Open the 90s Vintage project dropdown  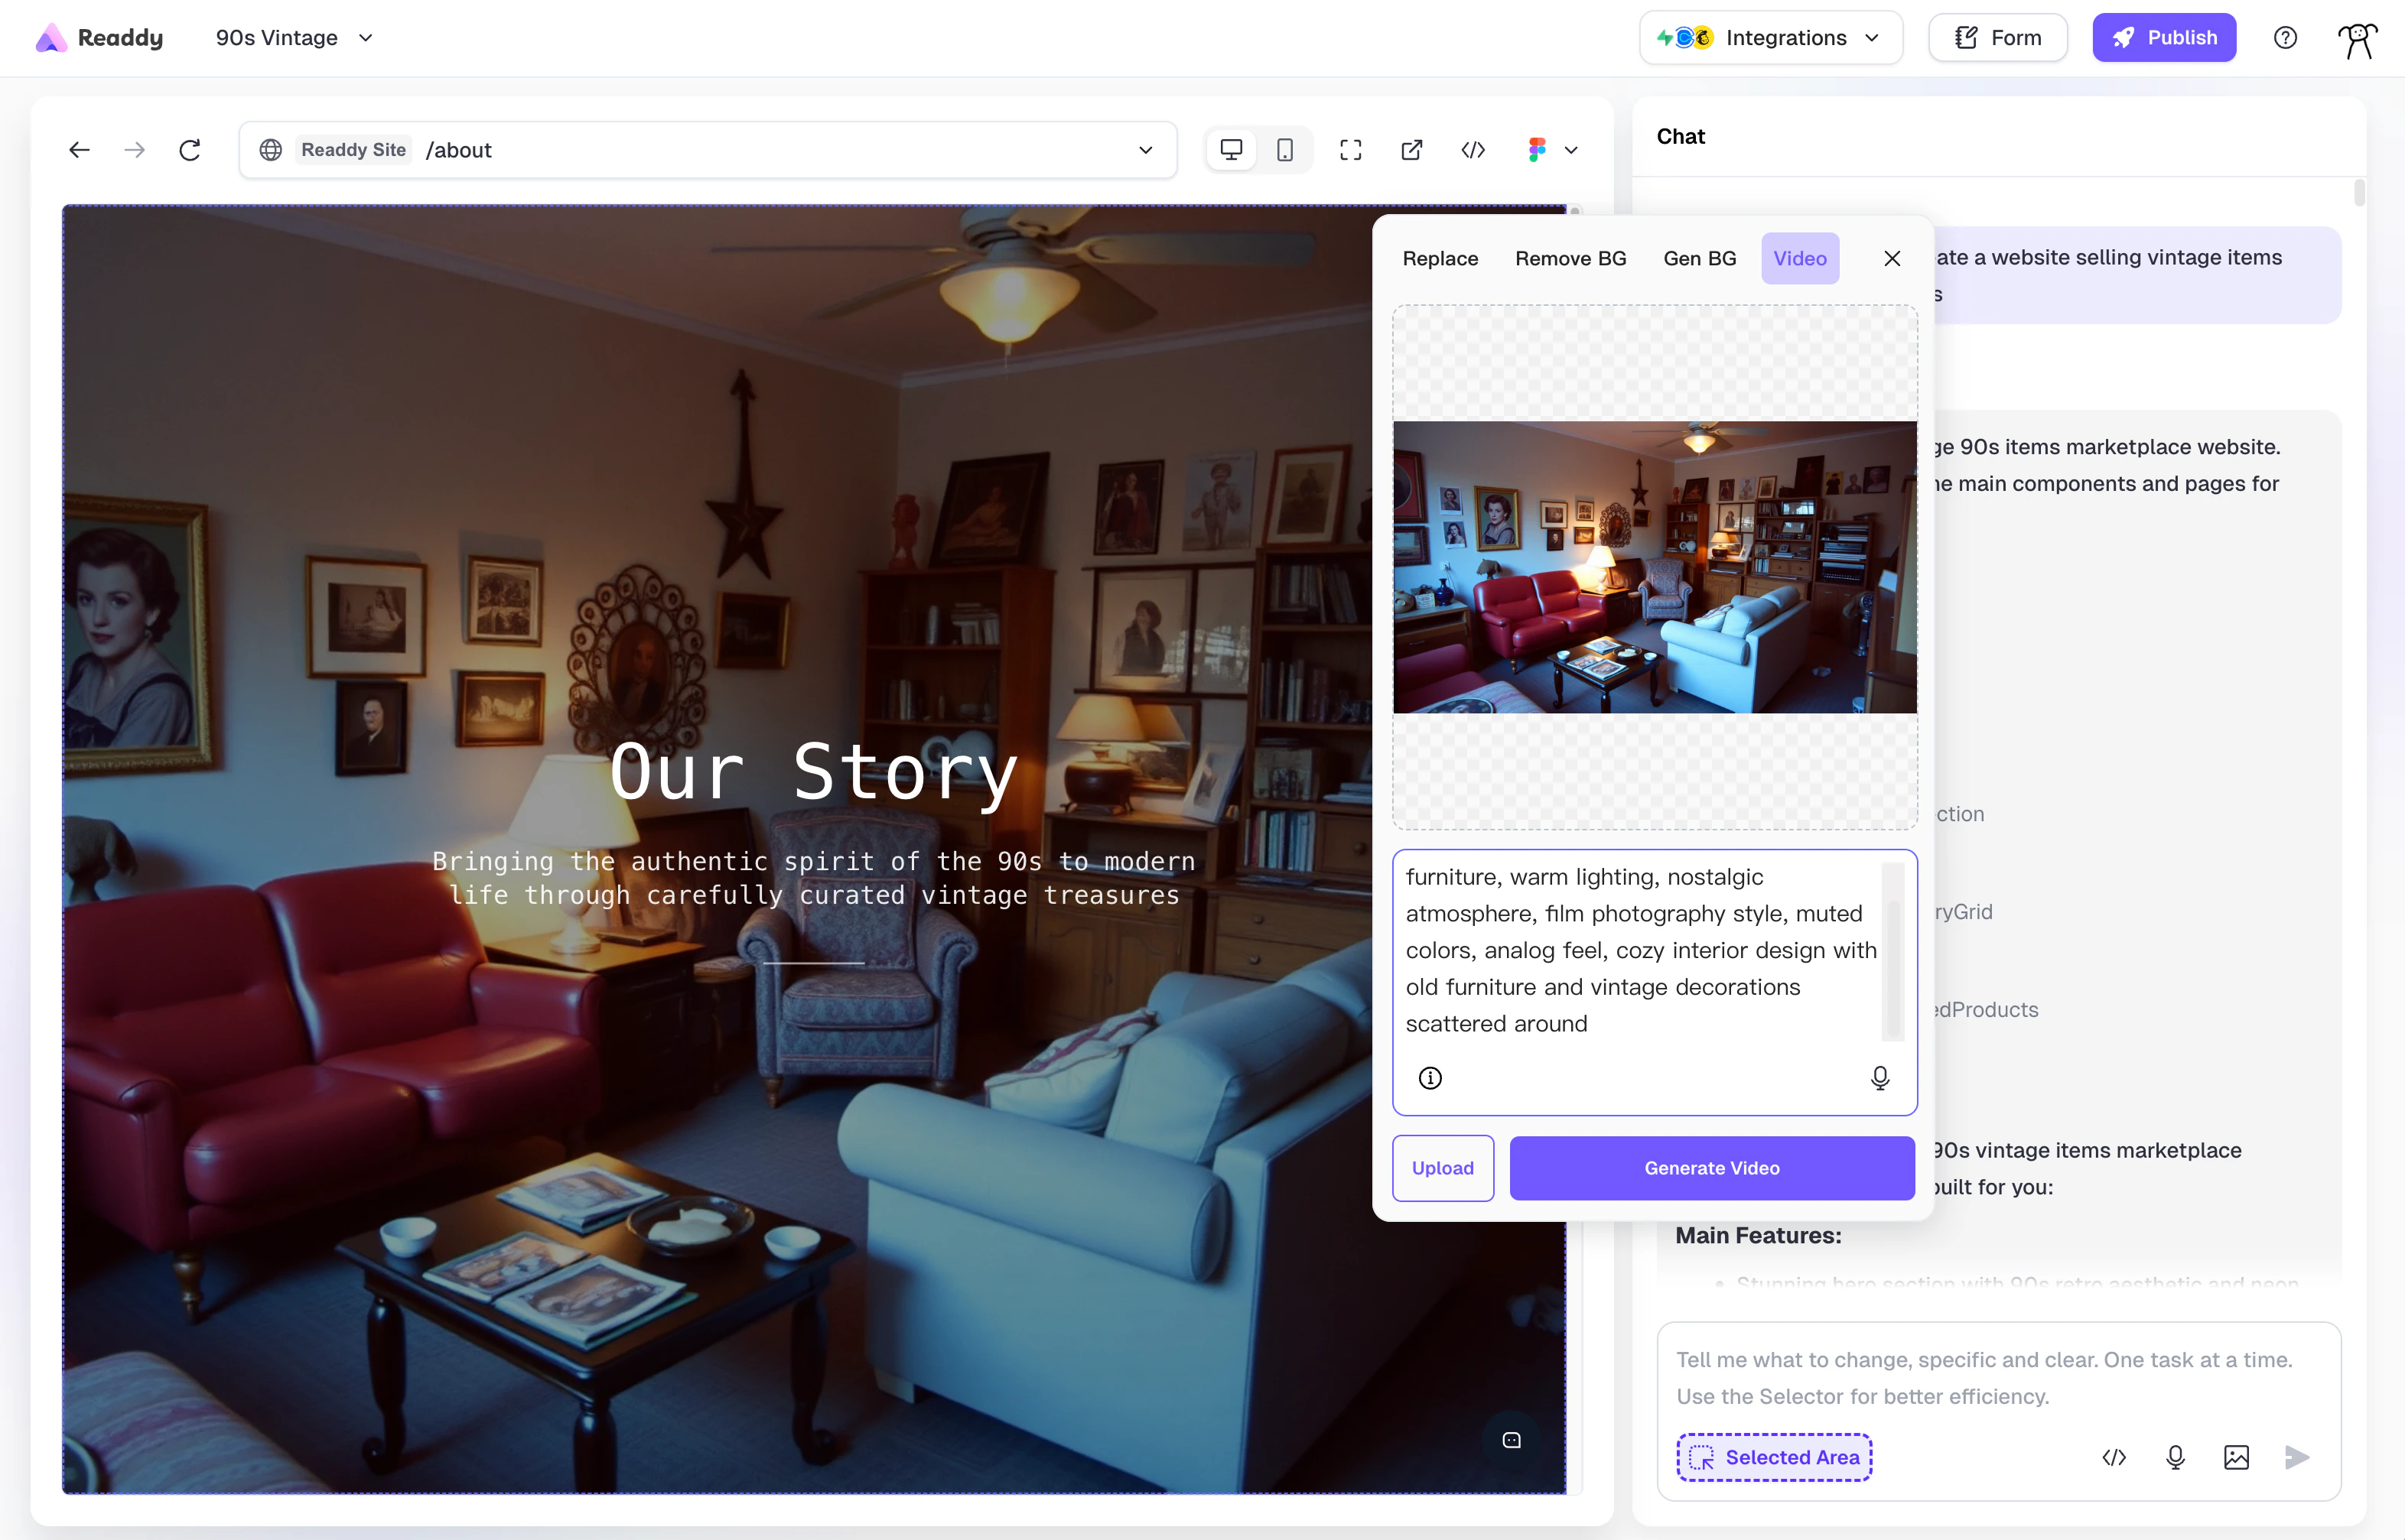click(294, 37)
